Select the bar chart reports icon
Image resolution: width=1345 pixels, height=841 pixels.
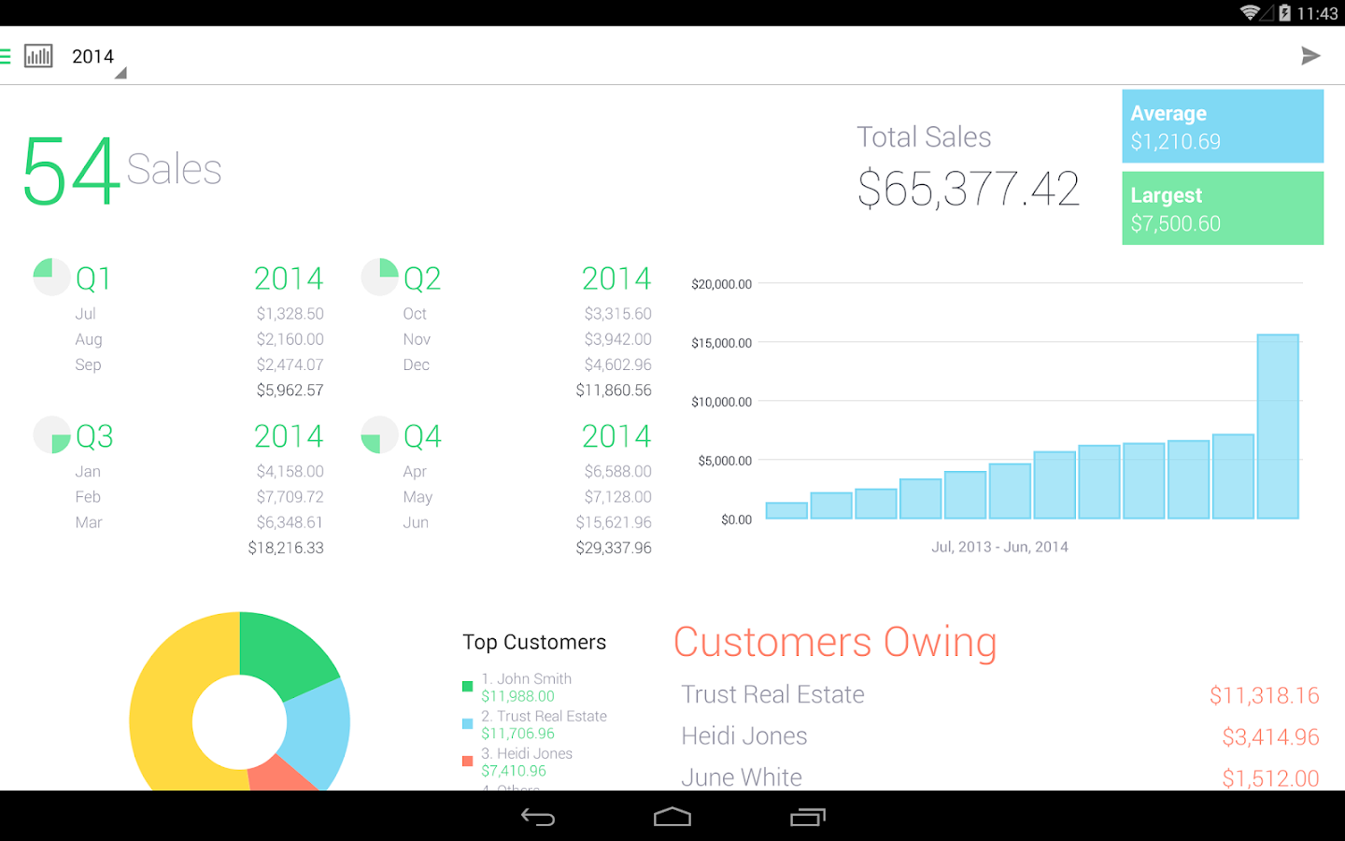pyautogui.click(x=38, y=55)
